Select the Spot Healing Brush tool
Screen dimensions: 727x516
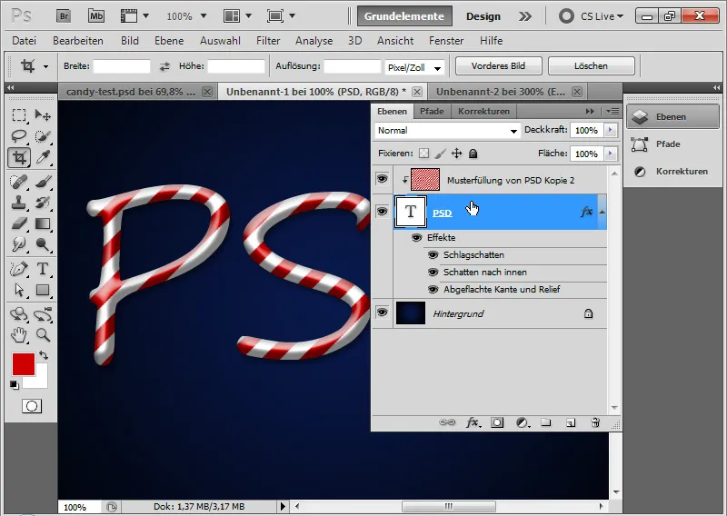(x=19, y=182)
